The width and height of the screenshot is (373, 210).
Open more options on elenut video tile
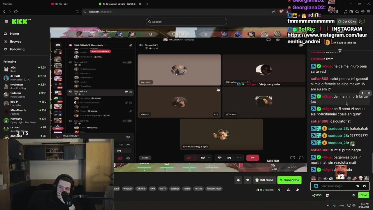(216, 114)
